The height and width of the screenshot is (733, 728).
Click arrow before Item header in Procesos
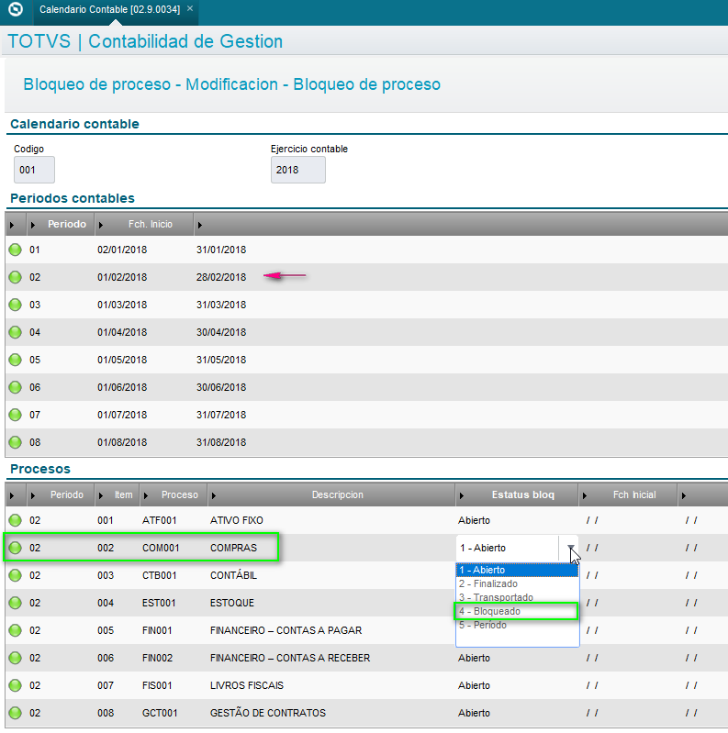[x=101, y=496]
